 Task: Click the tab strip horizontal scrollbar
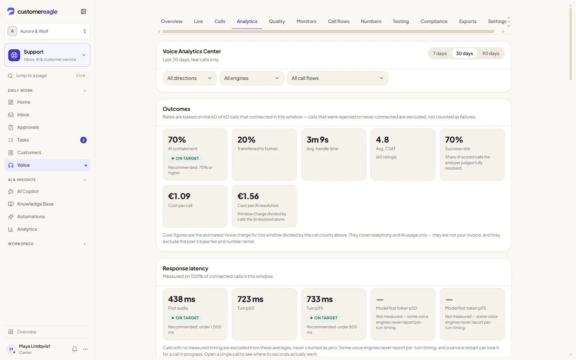point(328,32)
